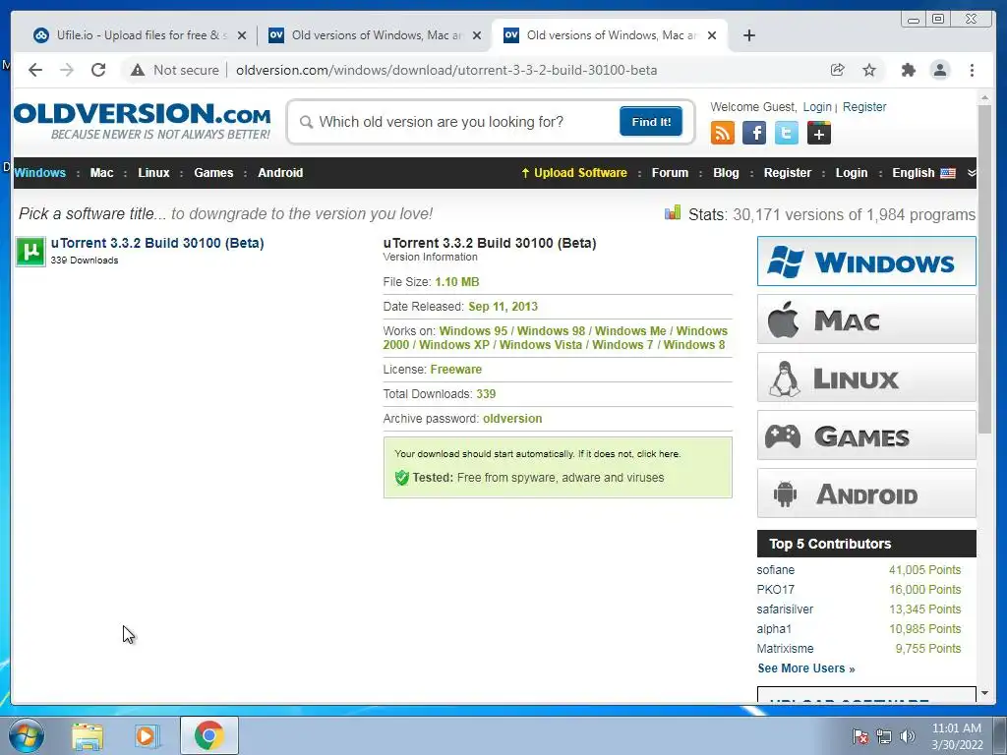This screenshot has height=755, width=1007.
Task: Click the plus share icon
Action: pyautogui.click(x=819, y=133)
